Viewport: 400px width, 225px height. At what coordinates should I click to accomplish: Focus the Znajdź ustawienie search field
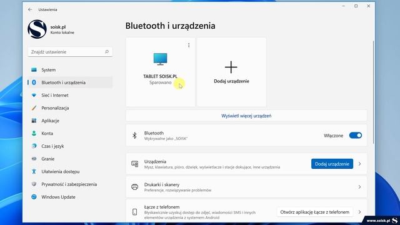pos(70,52)
